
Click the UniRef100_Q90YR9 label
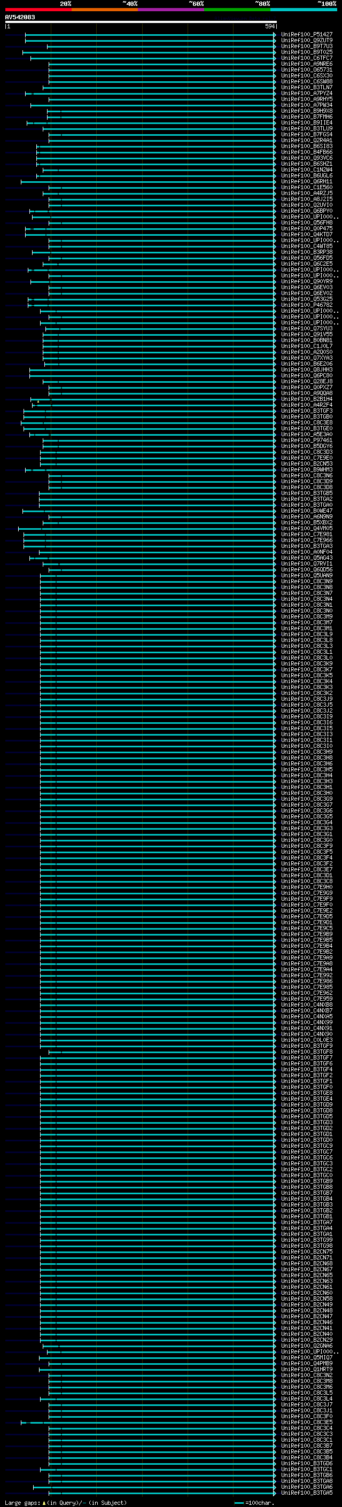pyautogui.click(x=307, y=281)
